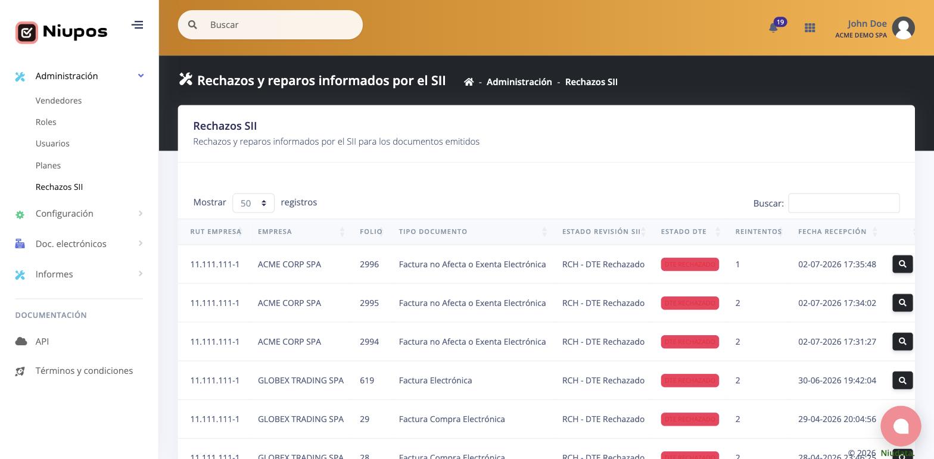Viewport: 934px width, 459px height.
Task: View details of folio 619 row
Action: (902, 380)
